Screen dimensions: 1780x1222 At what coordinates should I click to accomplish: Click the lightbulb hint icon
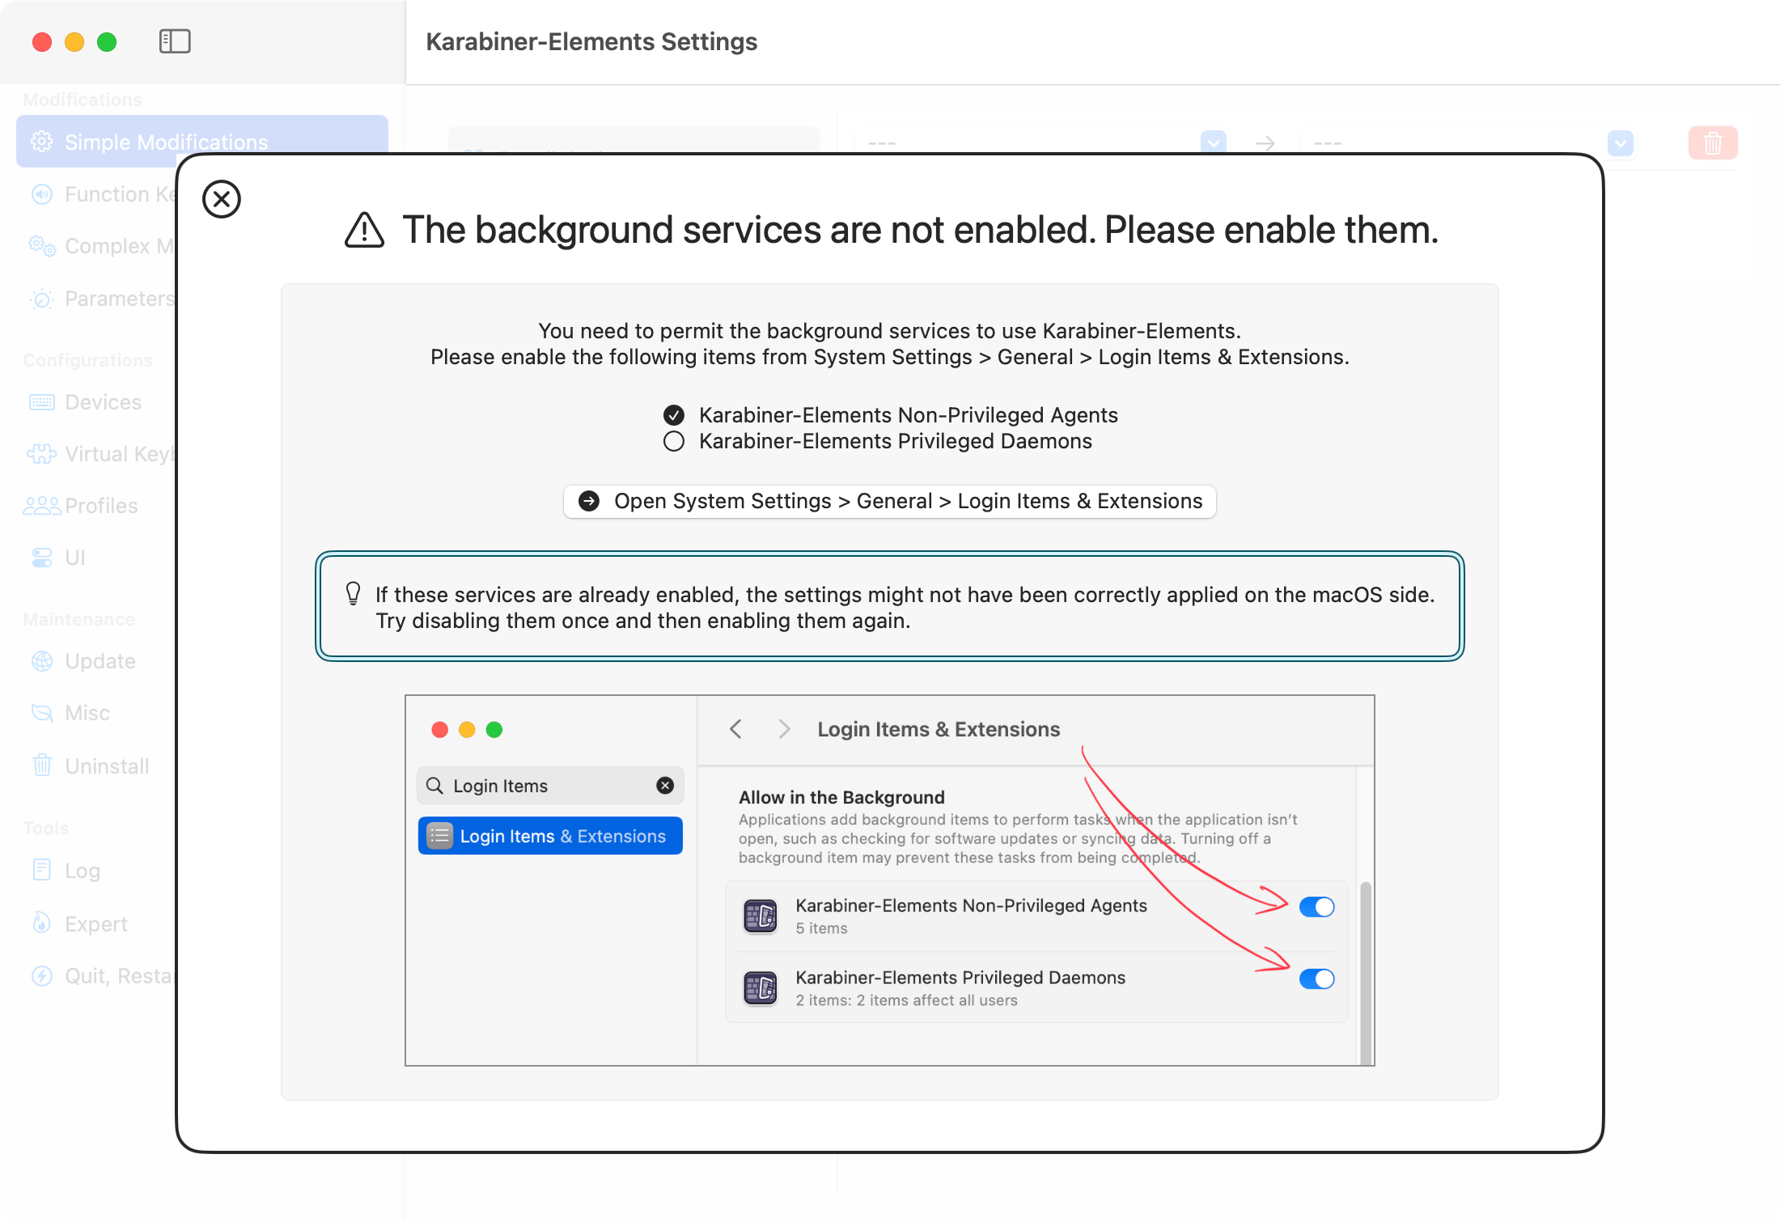point(353,594)
